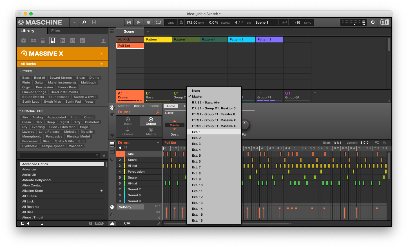Screen dimensions: 408x248
Task: Open the Groove properties page
Action: coord(128,132)
